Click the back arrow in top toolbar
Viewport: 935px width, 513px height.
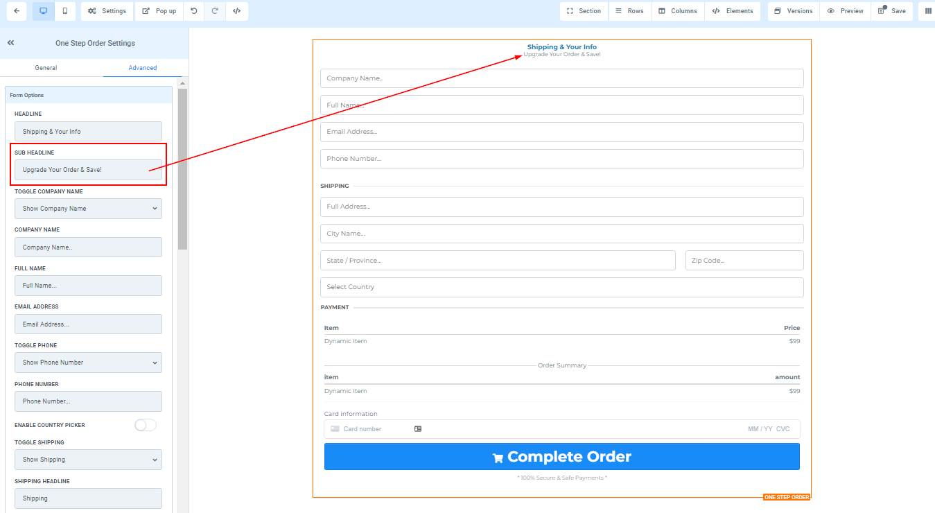[17, 11]
